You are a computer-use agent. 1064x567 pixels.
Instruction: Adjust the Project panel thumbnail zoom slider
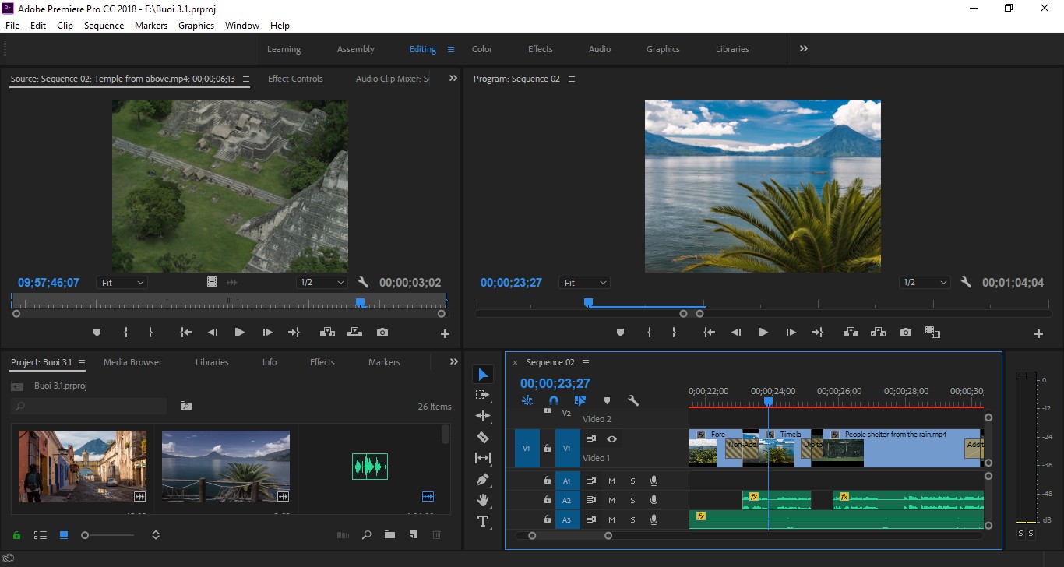[x=109, y=535]
